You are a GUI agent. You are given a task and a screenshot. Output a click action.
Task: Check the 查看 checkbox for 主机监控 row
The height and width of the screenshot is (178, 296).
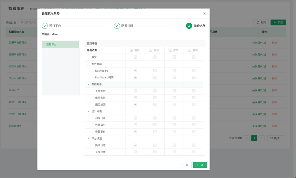[193, 91]
